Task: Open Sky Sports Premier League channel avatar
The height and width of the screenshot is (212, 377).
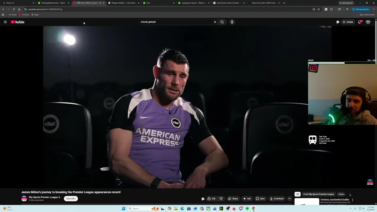Action: click(x=24, y=198)
